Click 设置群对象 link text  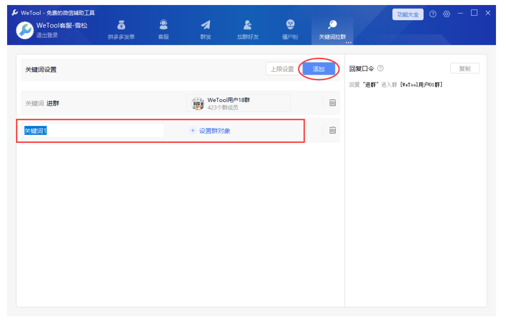[215, 131]
